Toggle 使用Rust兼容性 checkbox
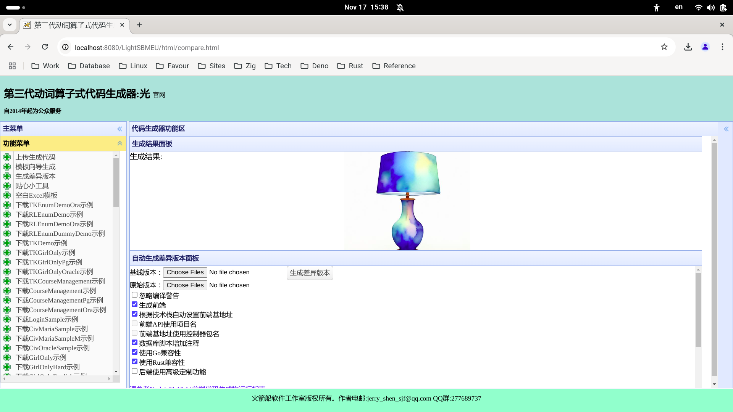733x412 pixels. tap(134, 362)
